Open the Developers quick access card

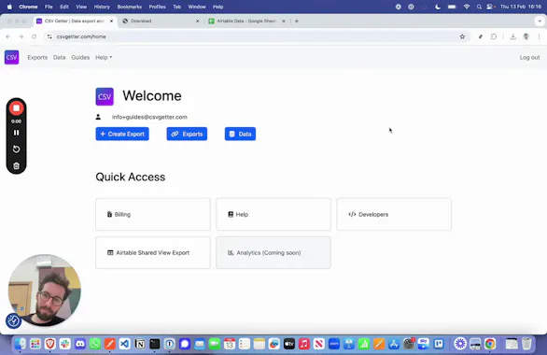pos(394,214)
